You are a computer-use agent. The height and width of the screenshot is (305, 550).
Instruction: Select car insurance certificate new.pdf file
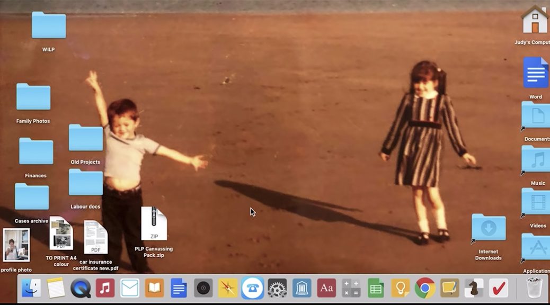[96, 237]
